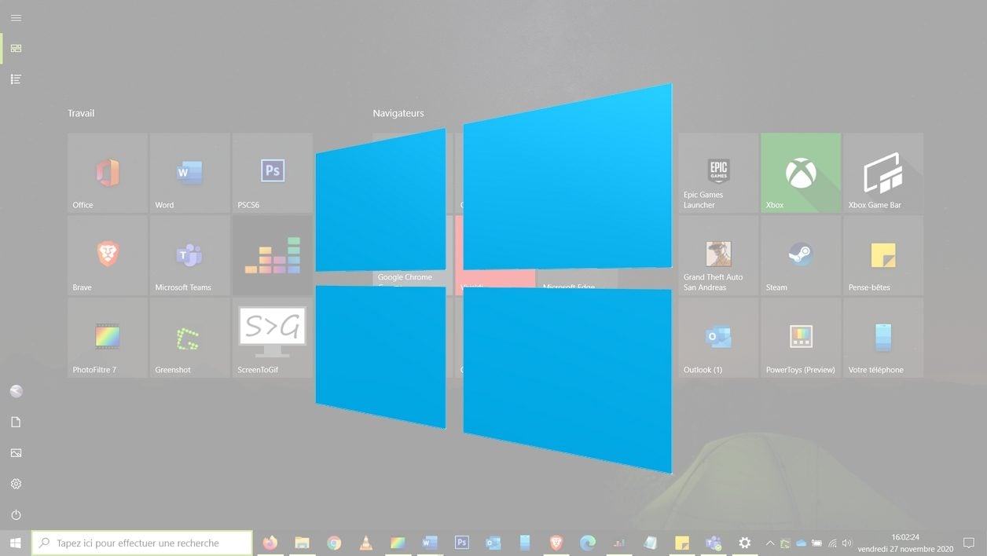Open the Documents shortcut in Start sidebar
Image resolution: width=987 pixels, height=556 pixels.
(16, 422)
